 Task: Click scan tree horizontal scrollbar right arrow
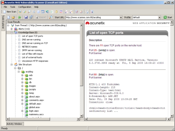78,119
